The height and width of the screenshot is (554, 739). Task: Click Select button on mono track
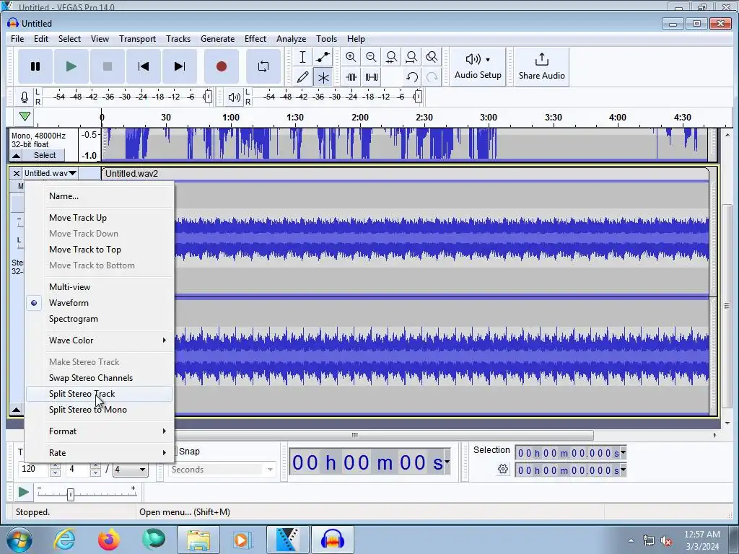[44, 156]
